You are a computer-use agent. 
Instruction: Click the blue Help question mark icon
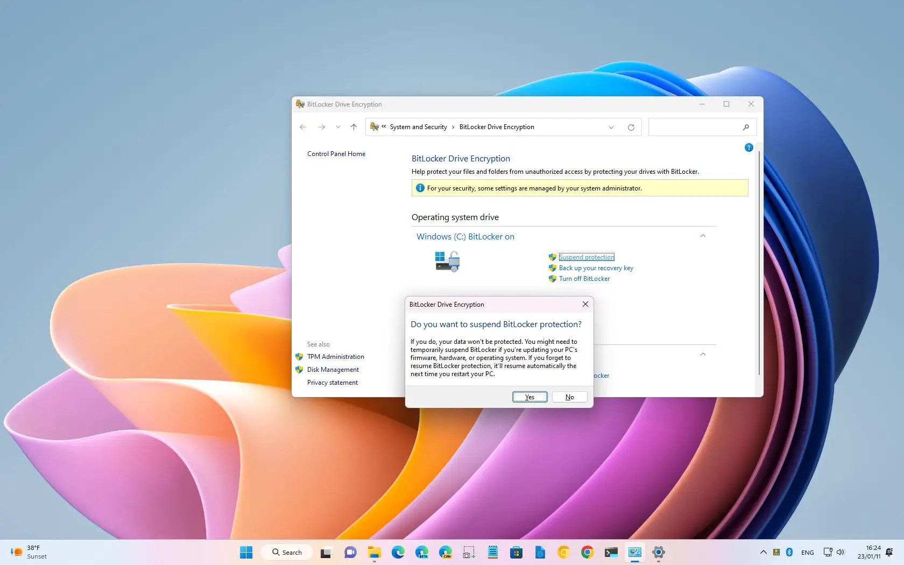click(748, 147)
